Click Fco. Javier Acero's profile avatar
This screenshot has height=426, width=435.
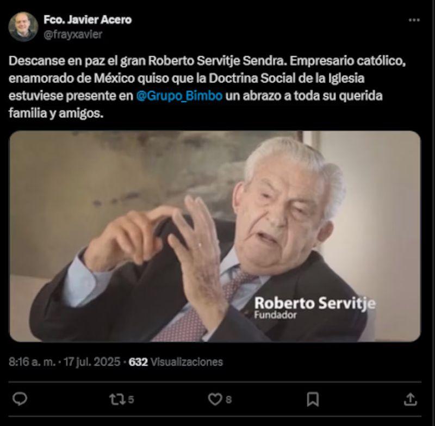tap(23, 27)
